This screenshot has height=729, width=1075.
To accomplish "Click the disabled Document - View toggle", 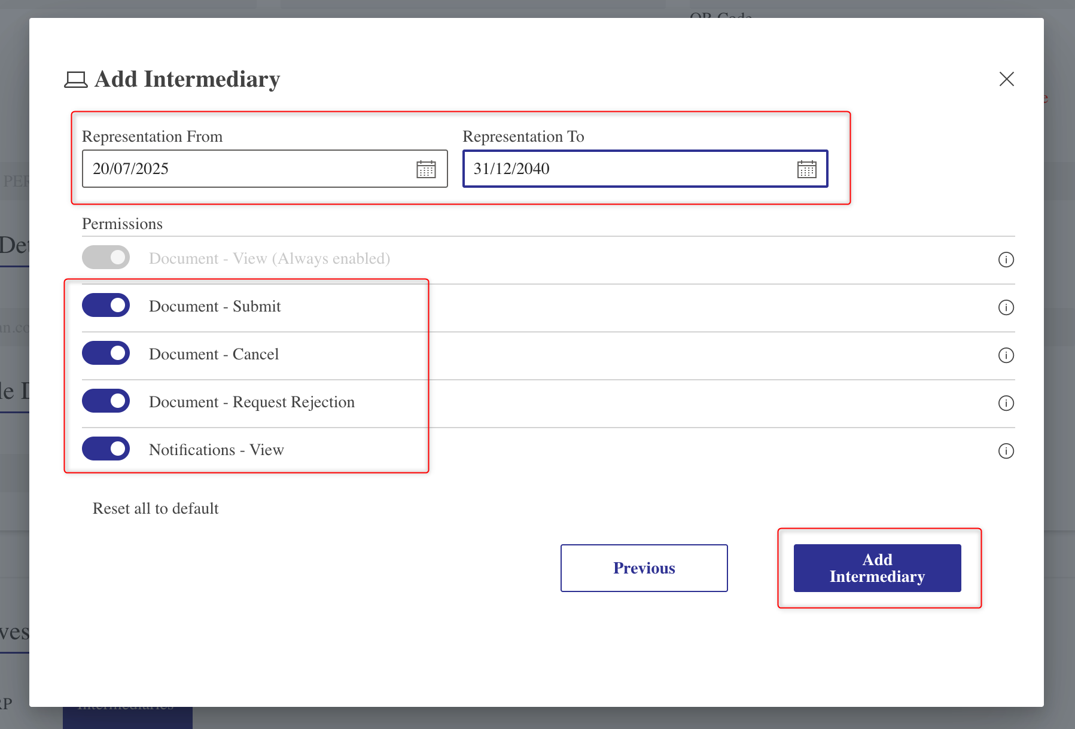I will tap(106, 257).
